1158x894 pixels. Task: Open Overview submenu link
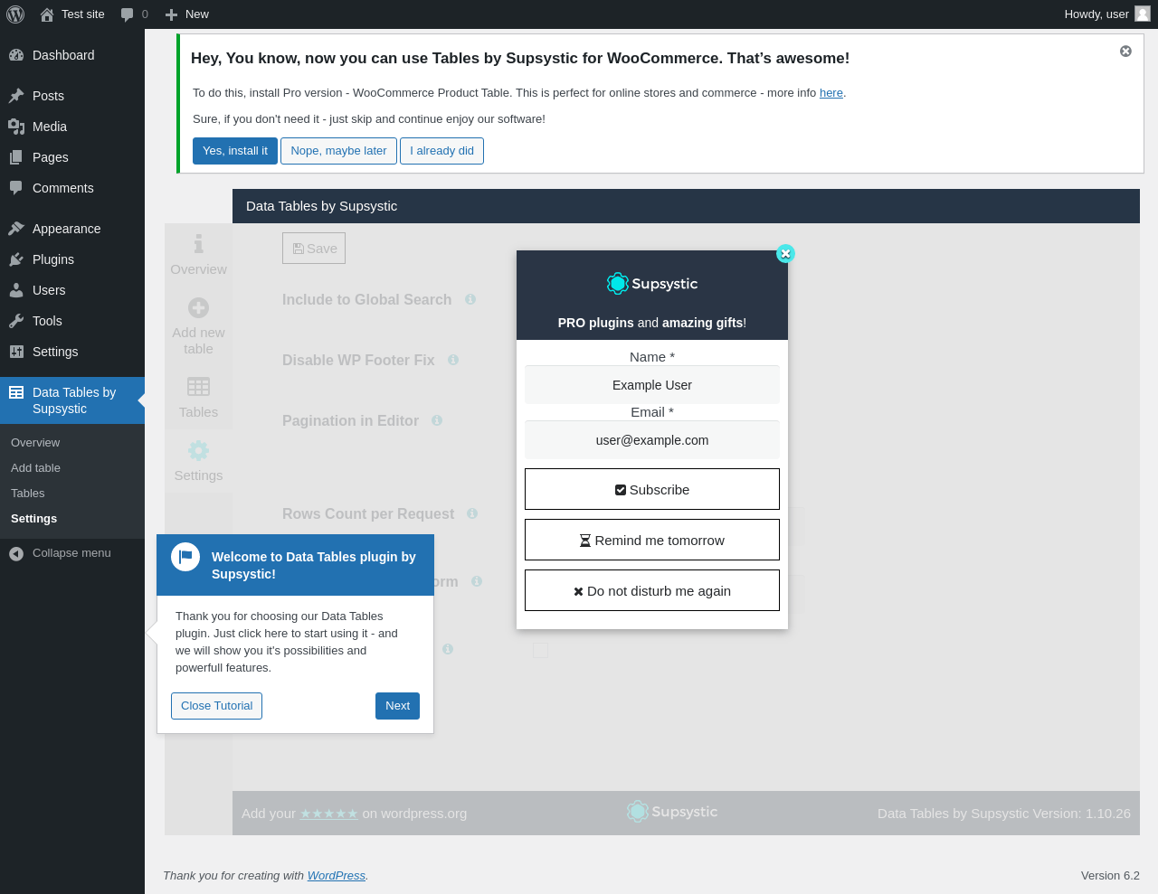click(35, 443)
